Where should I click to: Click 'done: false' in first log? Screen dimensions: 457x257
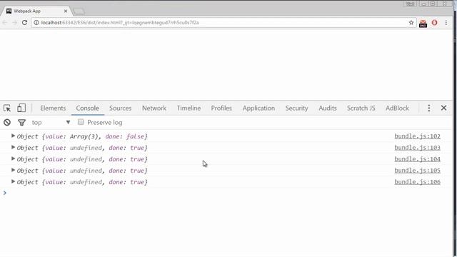click(125, 136)
